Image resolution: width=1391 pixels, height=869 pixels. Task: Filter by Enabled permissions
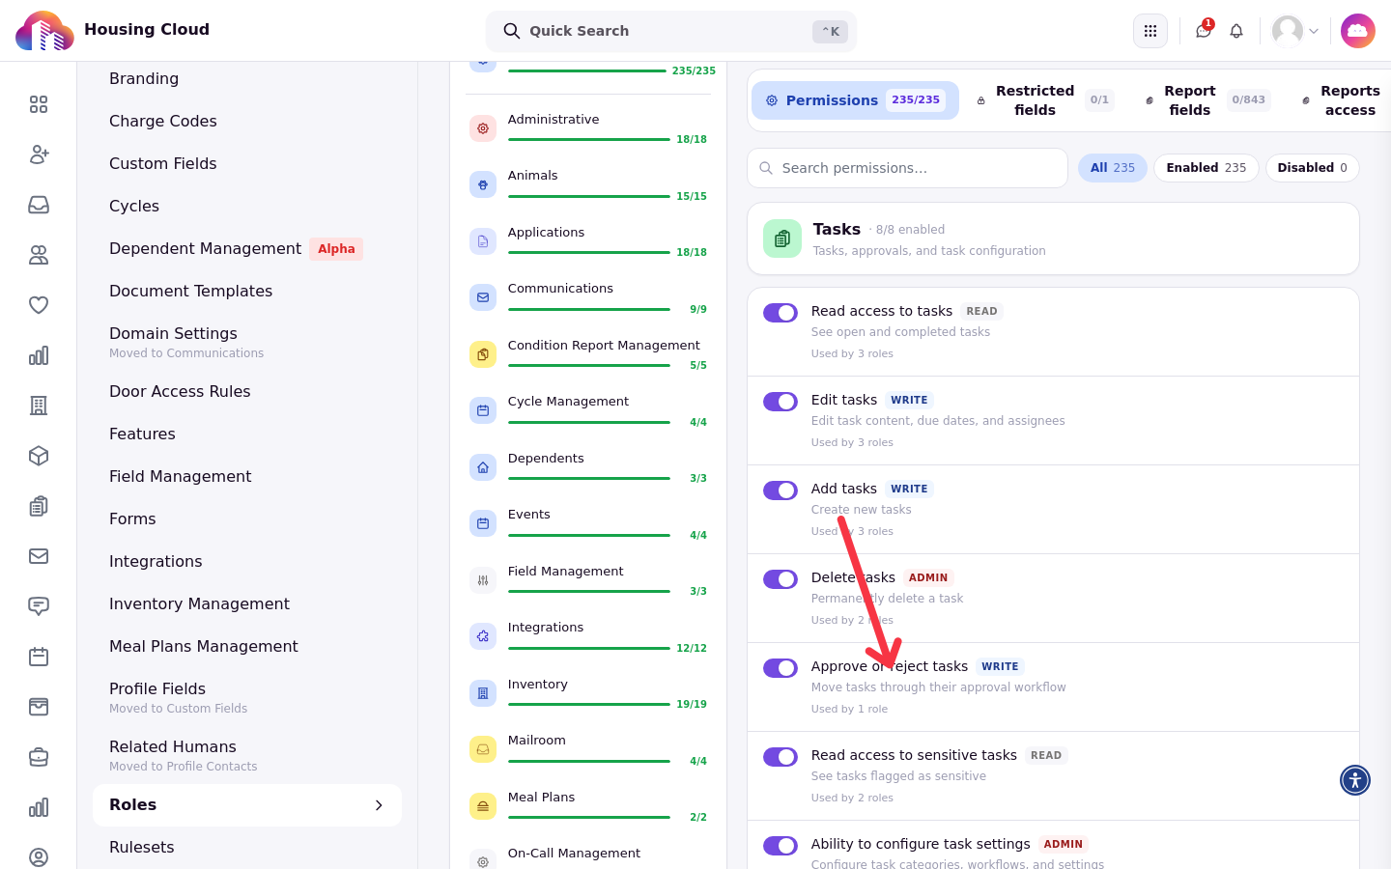(x=1206, y=168)
